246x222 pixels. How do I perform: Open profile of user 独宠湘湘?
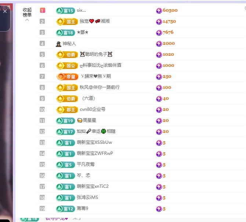(x=95, y=21)
